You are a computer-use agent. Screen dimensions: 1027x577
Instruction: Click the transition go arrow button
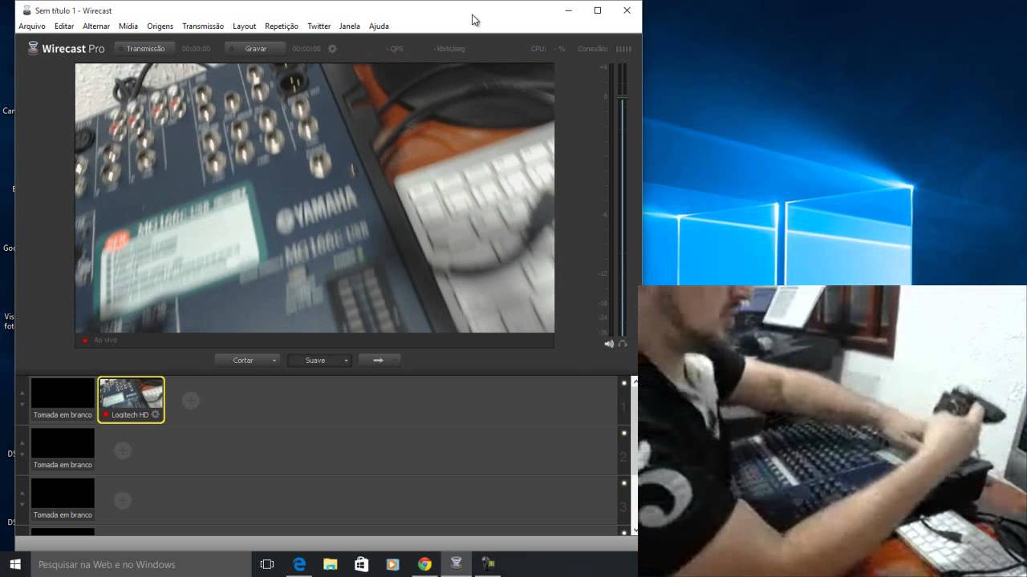379,361
